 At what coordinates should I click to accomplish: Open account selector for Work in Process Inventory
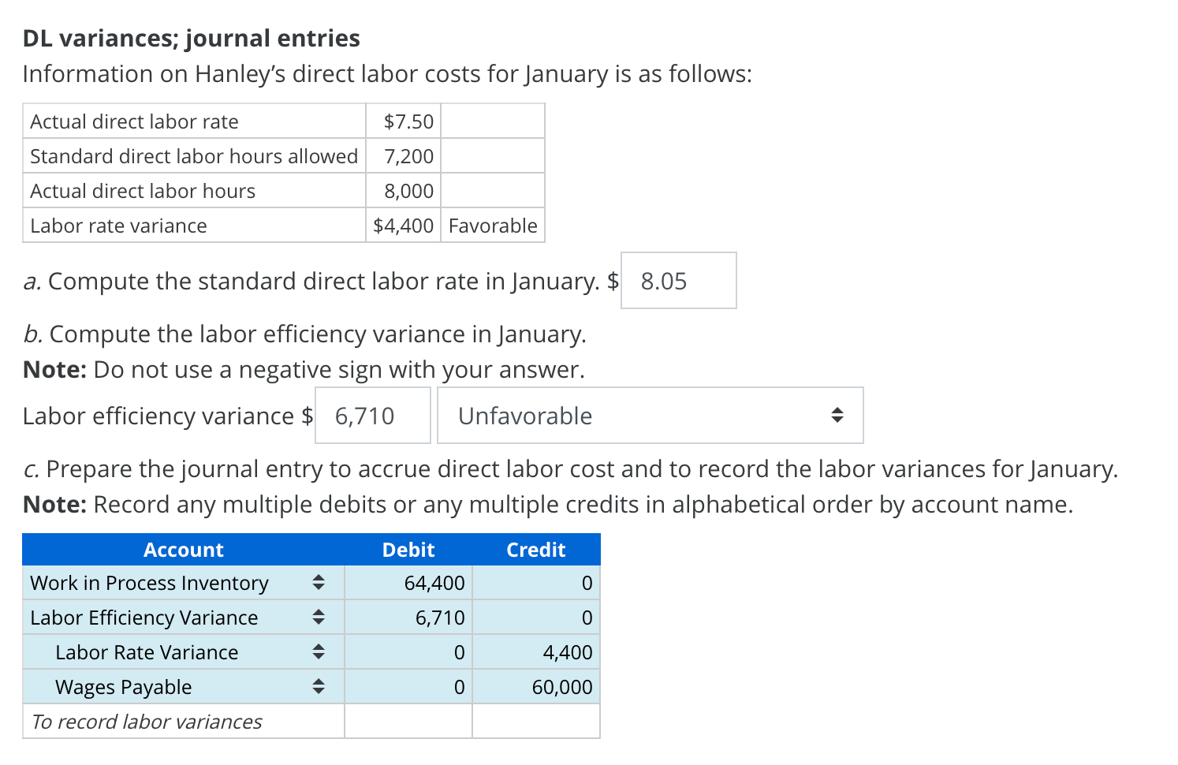click(319, 582)
